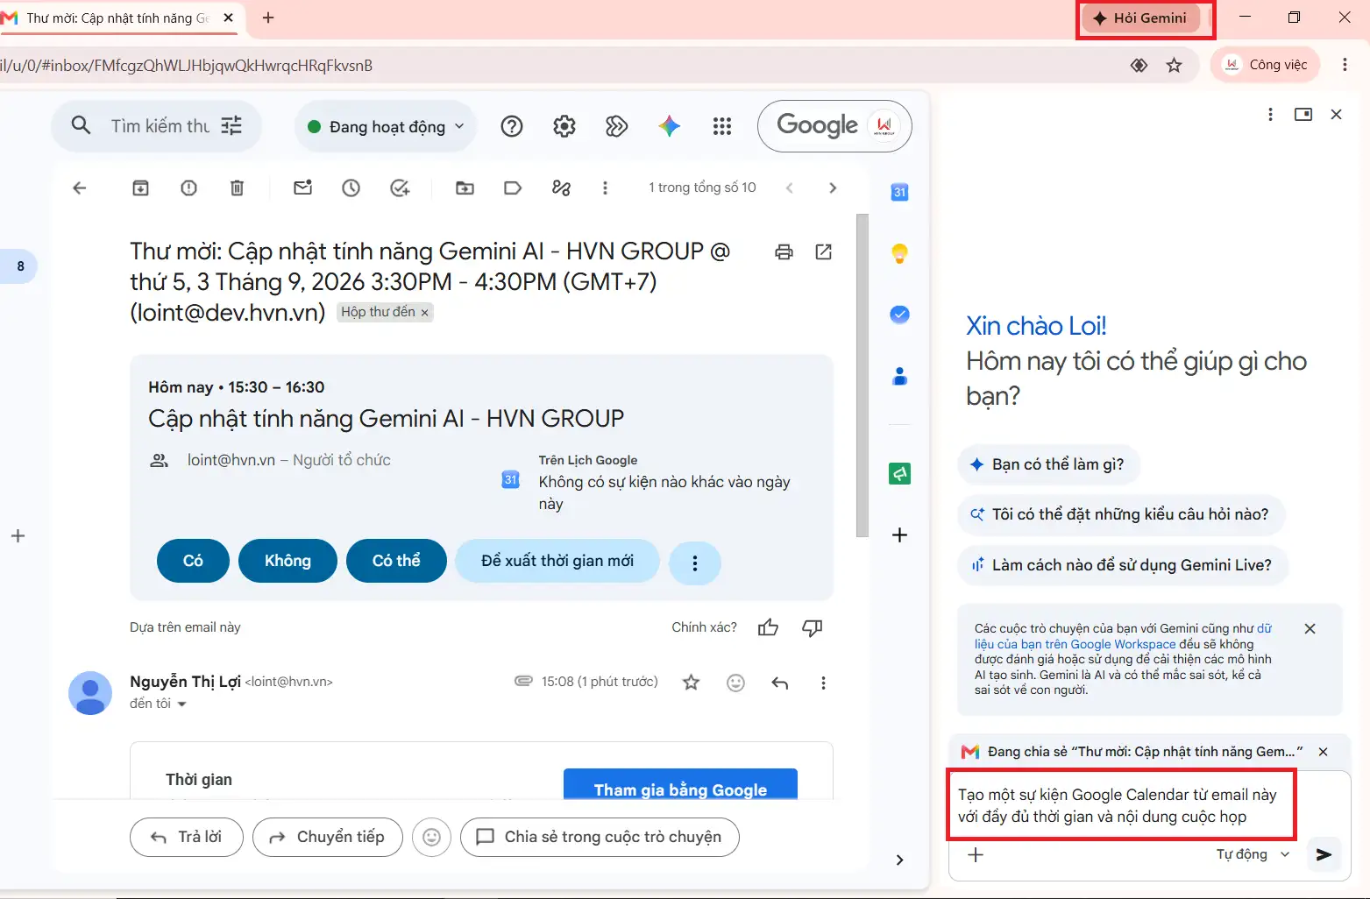Open Gemini panel more options menu
Viewport: 1370px width, 899px height.
point(1270,114)
